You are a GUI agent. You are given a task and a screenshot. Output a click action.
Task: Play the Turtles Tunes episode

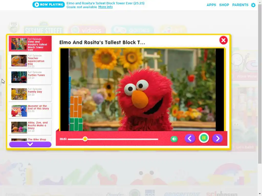[x=30, y=77]
